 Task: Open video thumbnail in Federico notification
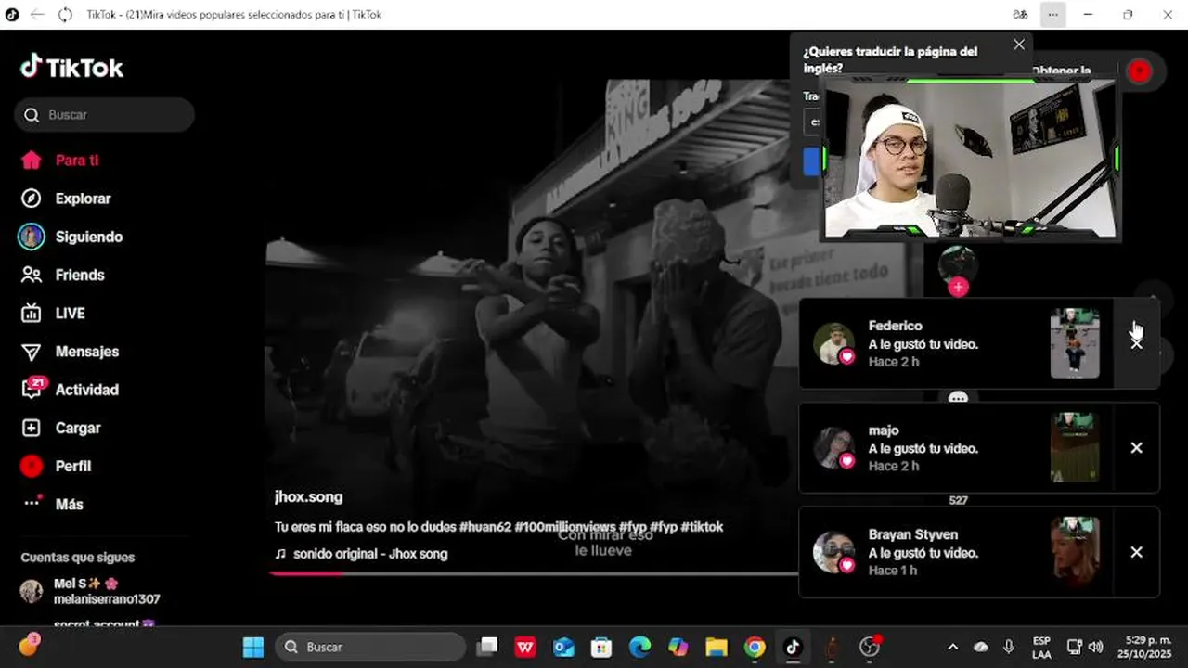click(x=1075, y=343)
